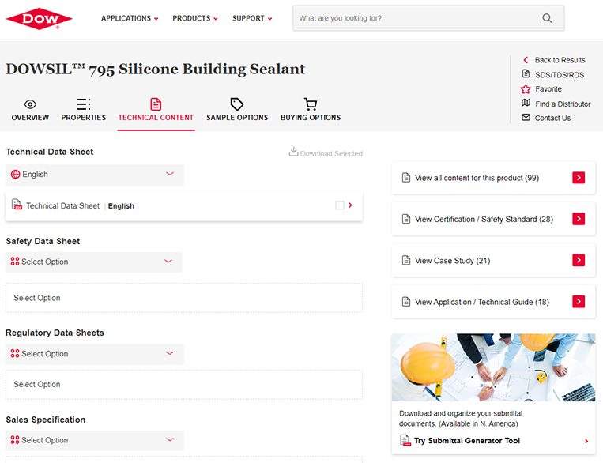Open the Buying Options cart tab

[x=311, y=110]
